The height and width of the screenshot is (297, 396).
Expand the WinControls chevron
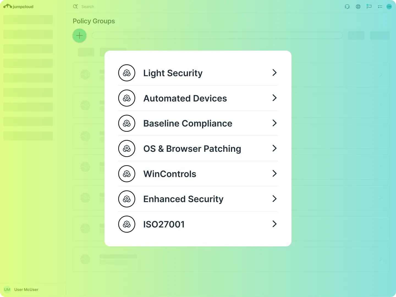click(x=274, y=174)
